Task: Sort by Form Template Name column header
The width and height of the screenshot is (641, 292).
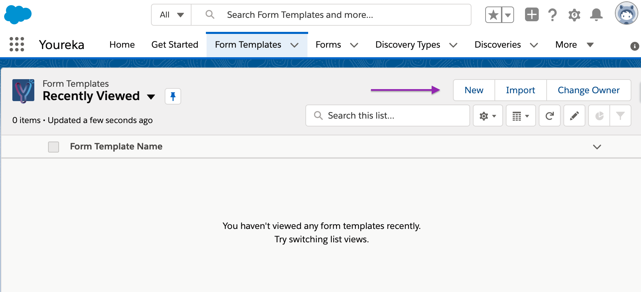Action: point(116,146)
